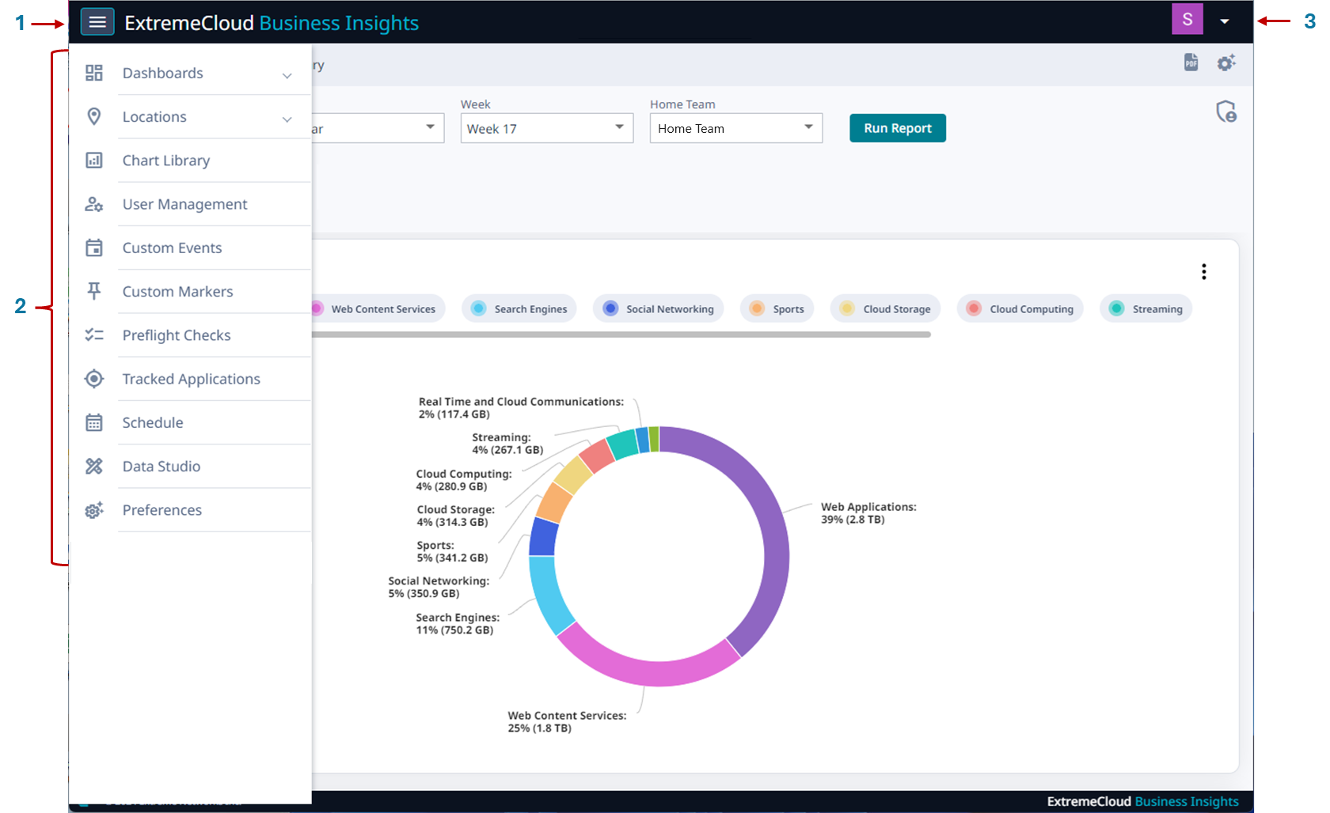Screen dimensions: 1330x813
Task: Open the user account dropdown arrow
Action: click(x=1225, y=21)
